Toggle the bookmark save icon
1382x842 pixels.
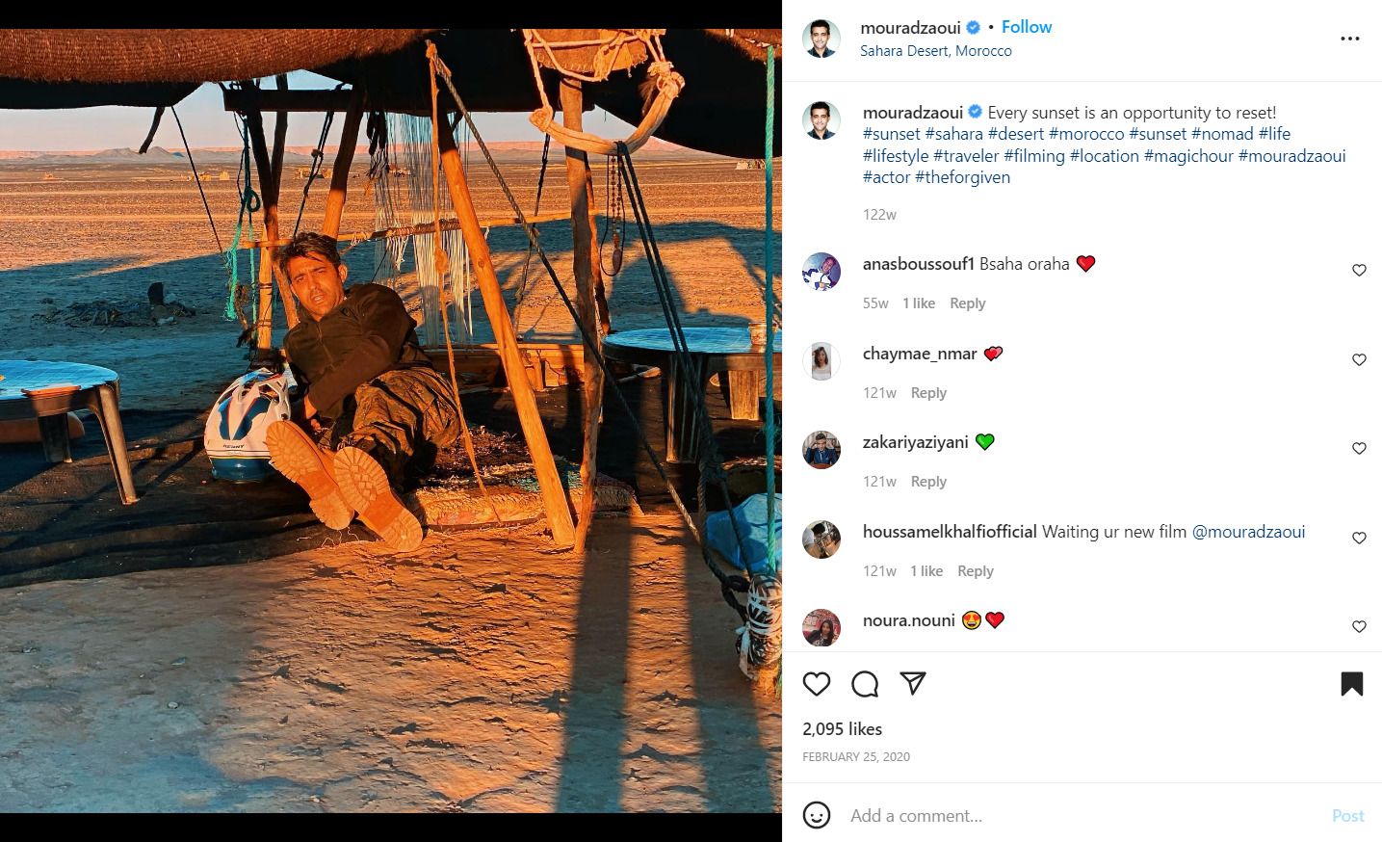[1351, 684]
